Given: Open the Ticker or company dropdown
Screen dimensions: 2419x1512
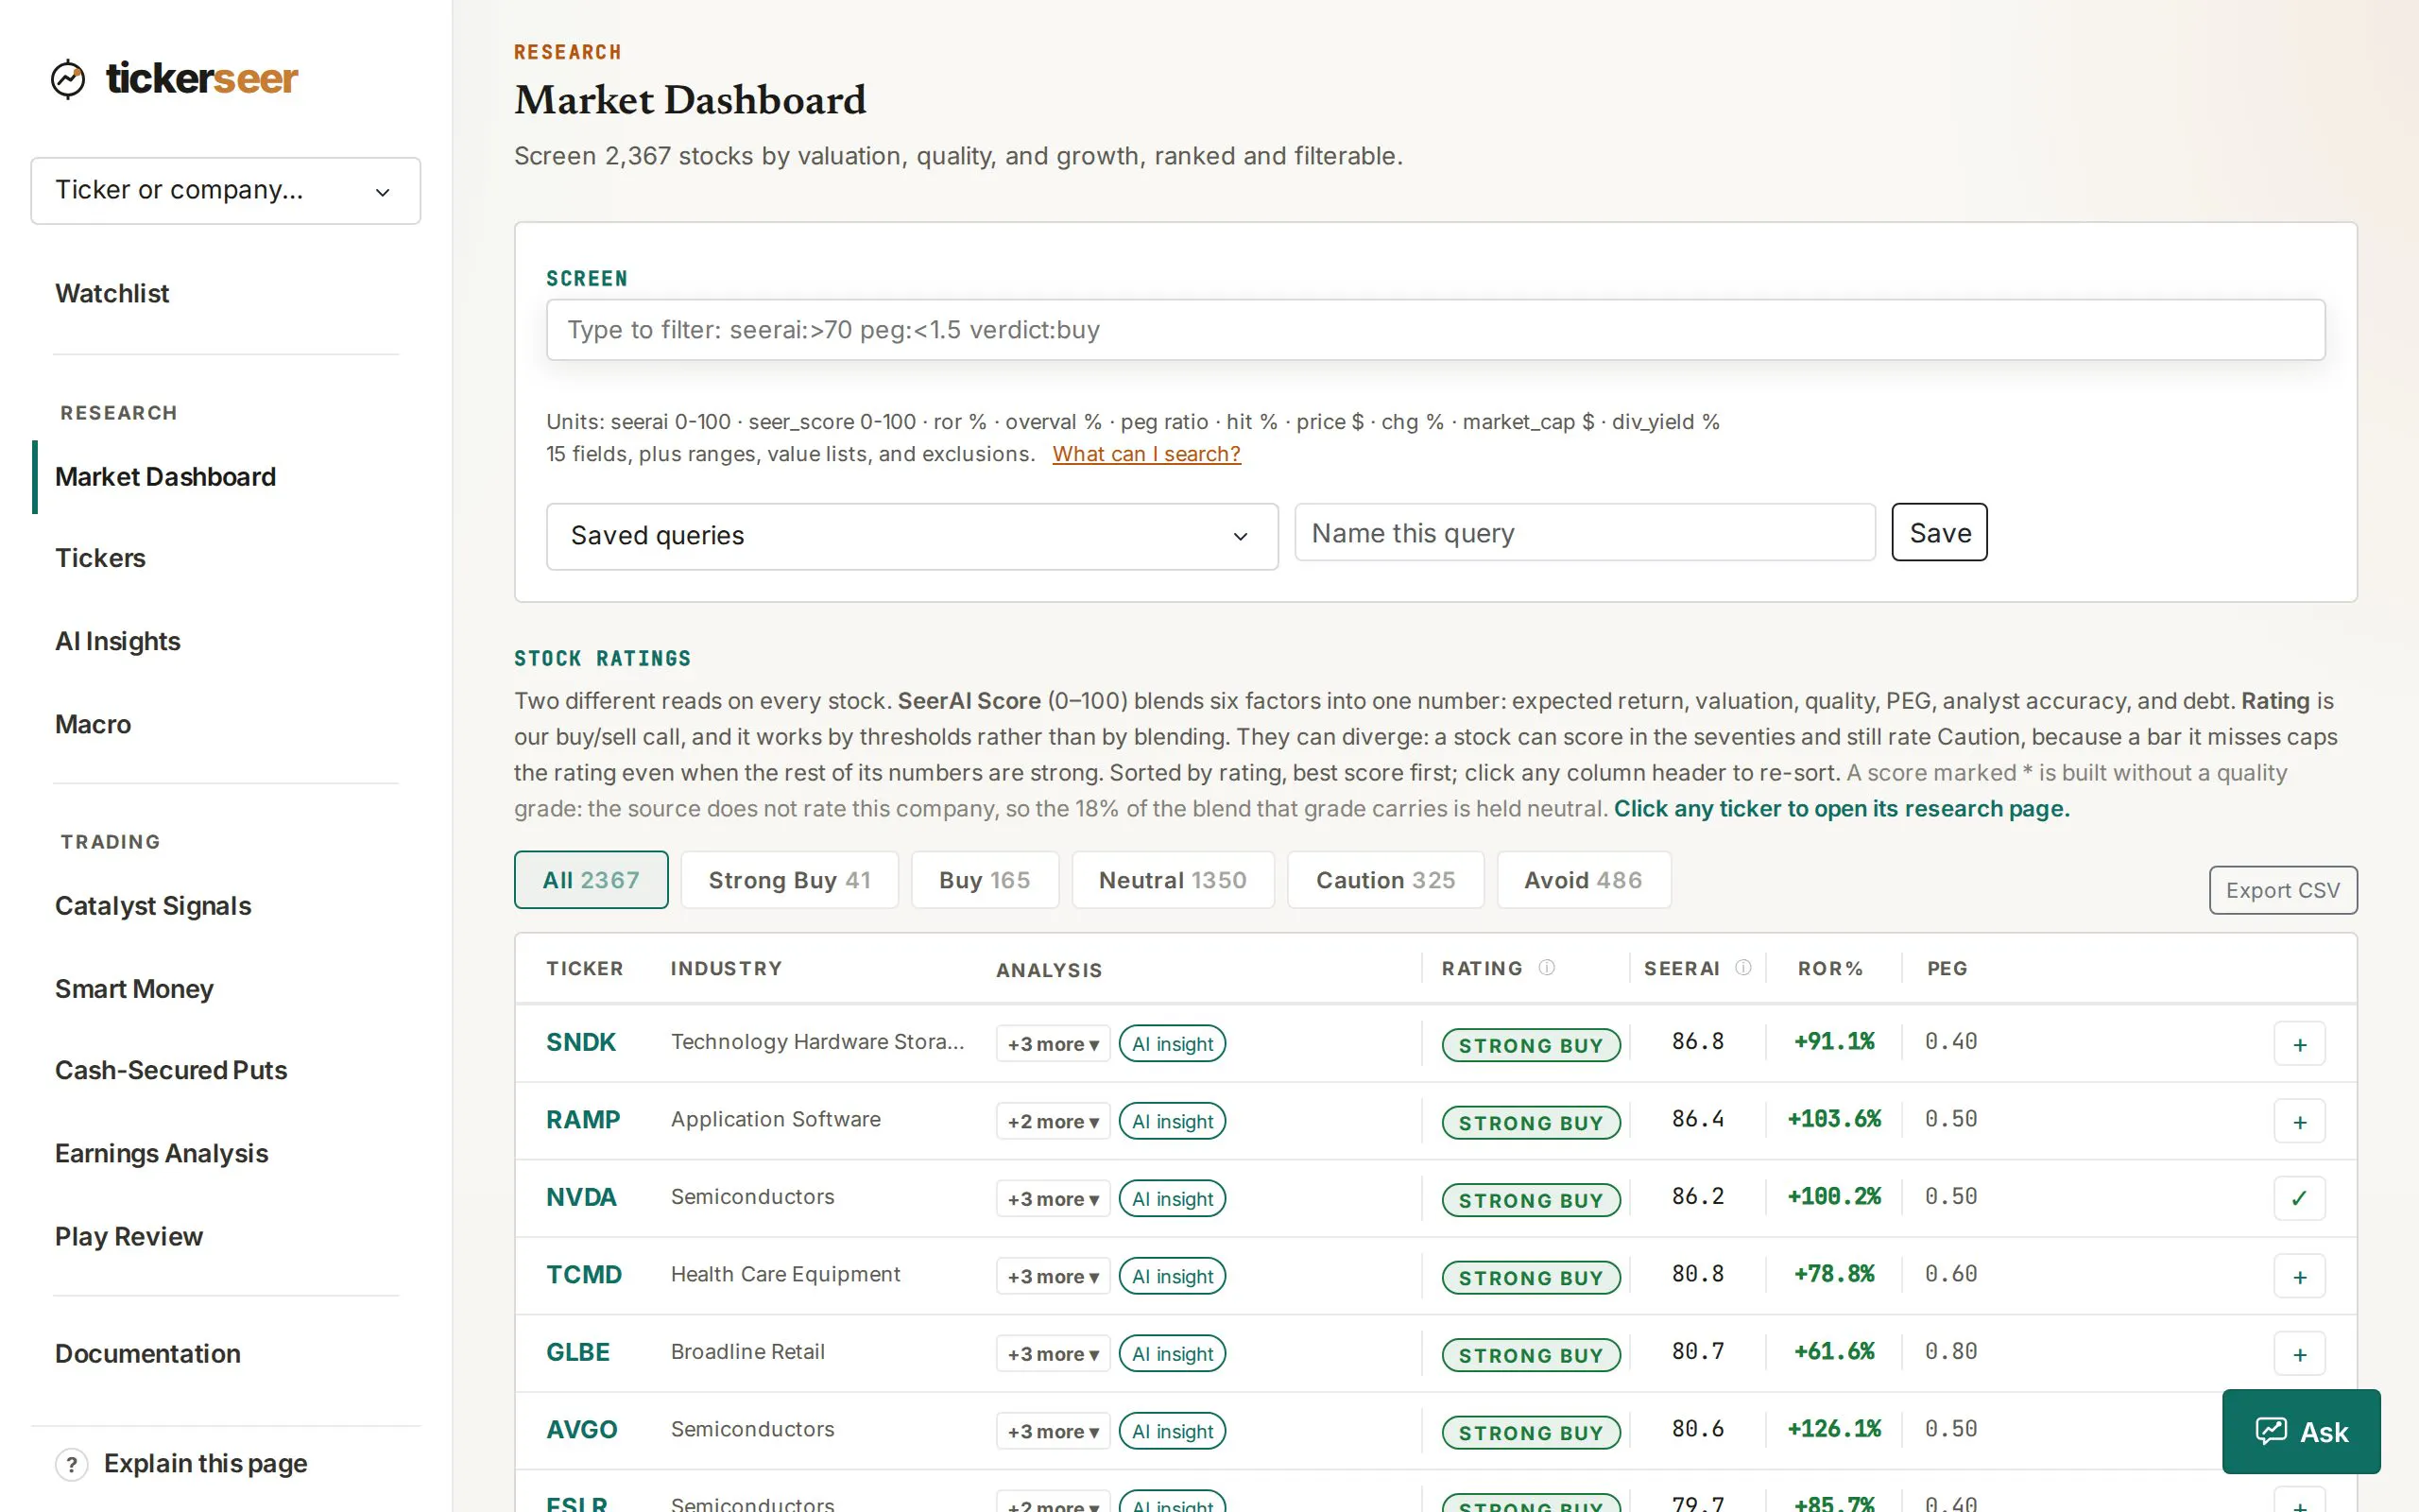Looking at the screenshot, I should tap(226, 190).
